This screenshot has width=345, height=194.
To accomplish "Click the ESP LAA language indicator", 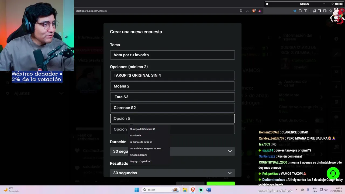I will tap(315, 190).
